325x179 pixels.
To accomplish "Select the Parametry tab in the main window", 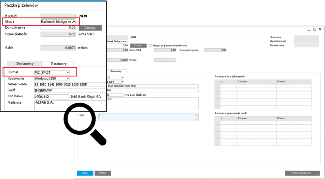I will (116, 71).
